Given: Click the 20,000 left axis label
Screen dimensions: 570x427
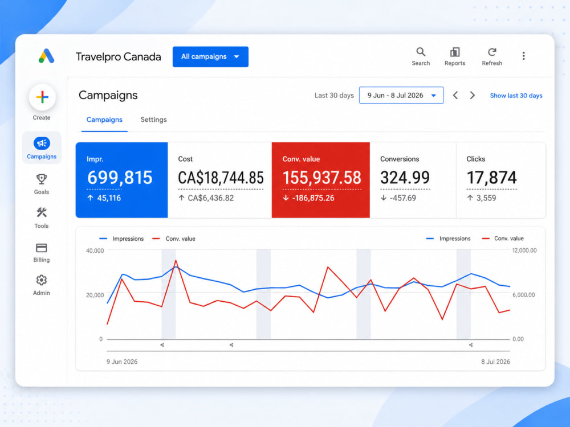Looking at the screenshot, I should 95,295.
